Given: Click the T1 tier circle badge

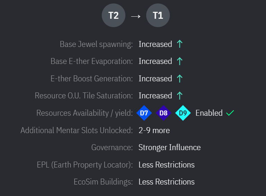Looking at the screenshot, I should tap(158, 15).
